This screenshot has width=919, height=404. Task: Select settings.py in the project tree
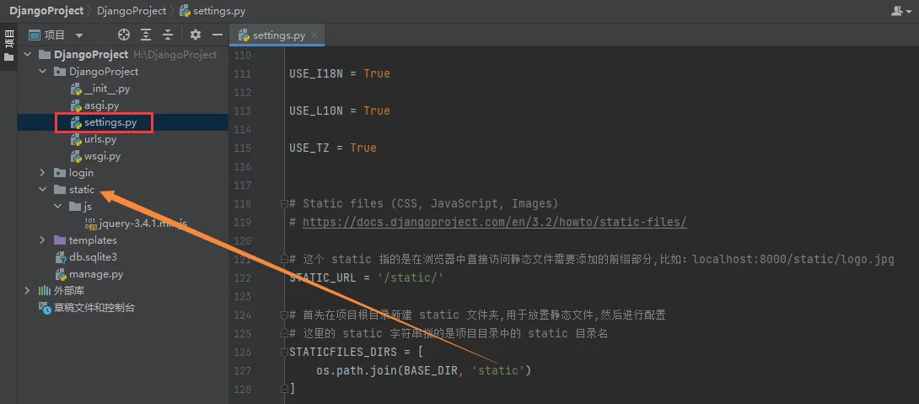click(x=110, y=123)
